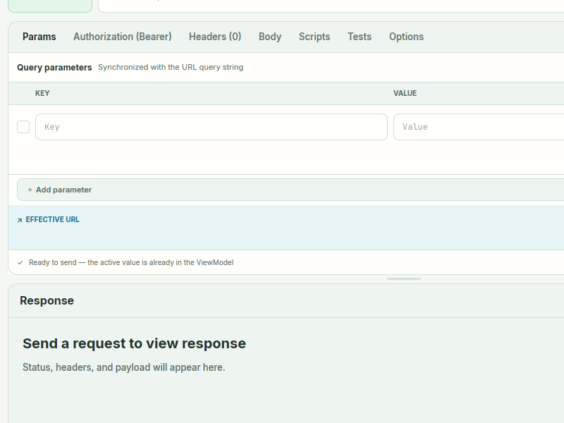Click the VALUE column header

click(x=405, y=93)
